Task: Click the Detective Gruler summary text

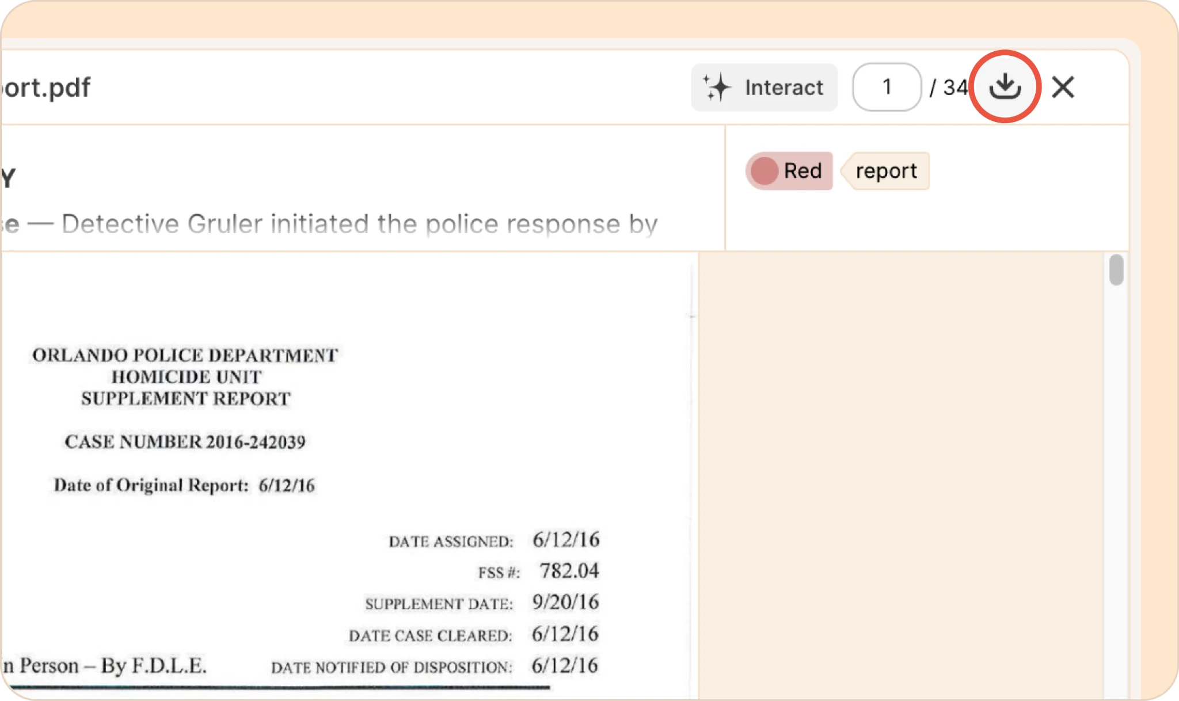Action: [359, 224]
